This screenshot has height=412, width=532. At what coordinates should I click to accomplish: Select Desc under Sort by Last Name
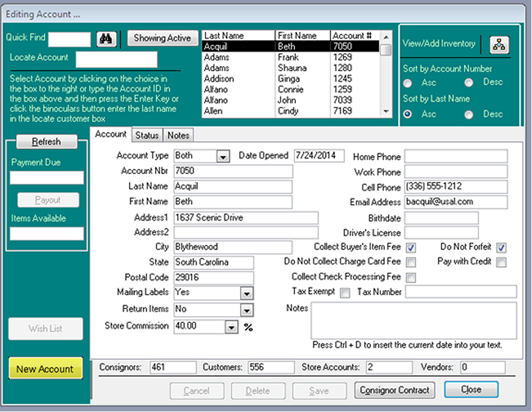click(x=469, y=115)
